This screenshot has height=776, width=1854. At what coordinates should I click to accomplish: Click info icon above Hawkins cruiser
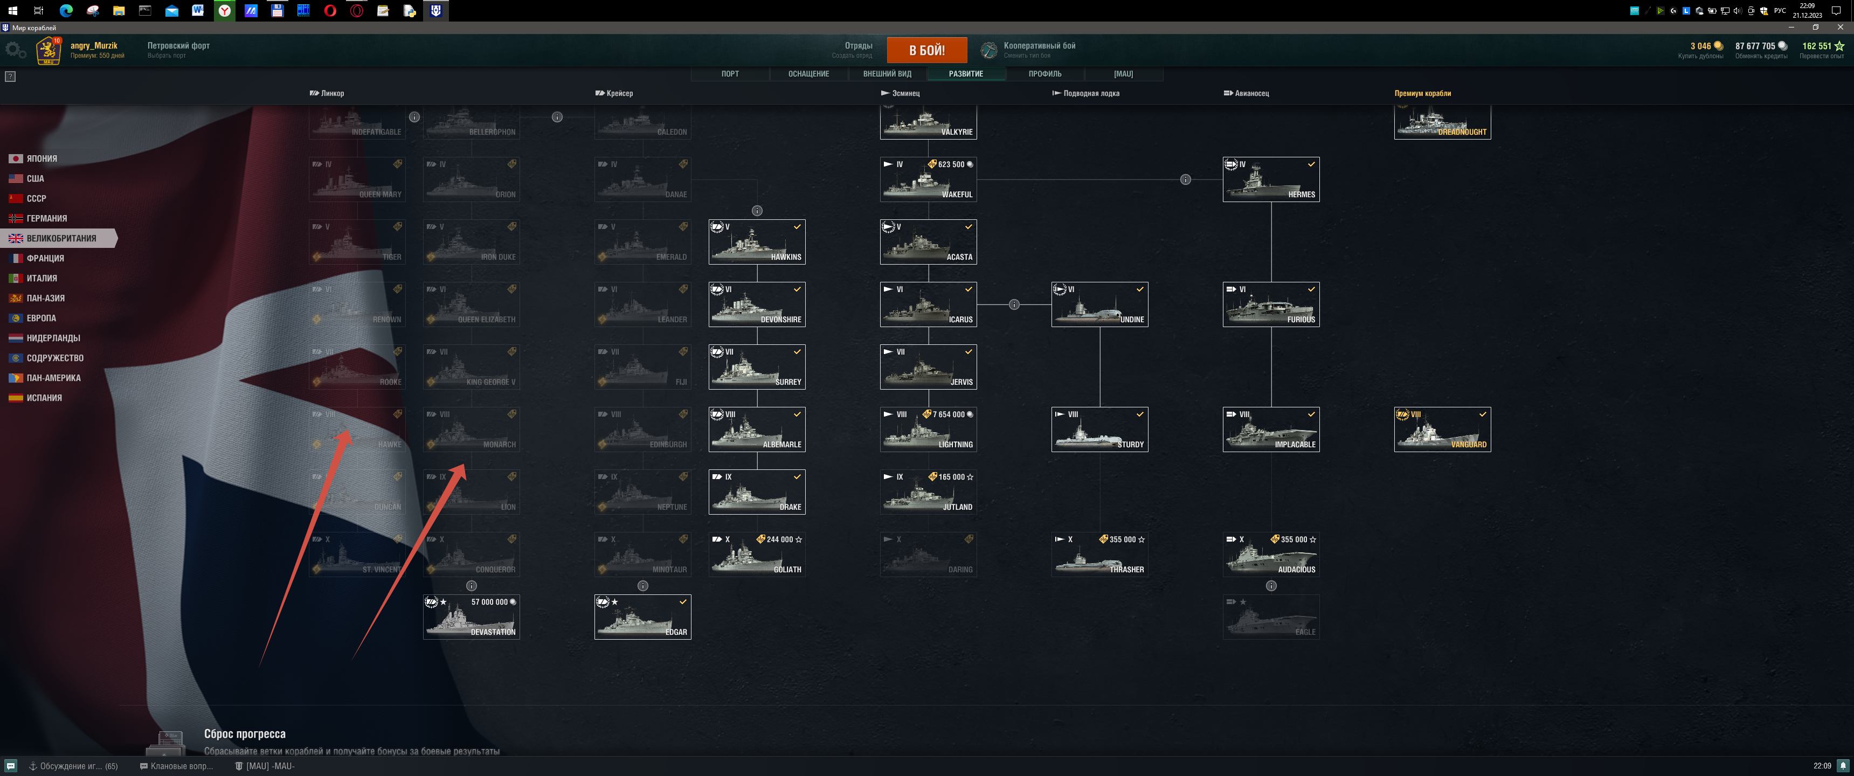757,211
